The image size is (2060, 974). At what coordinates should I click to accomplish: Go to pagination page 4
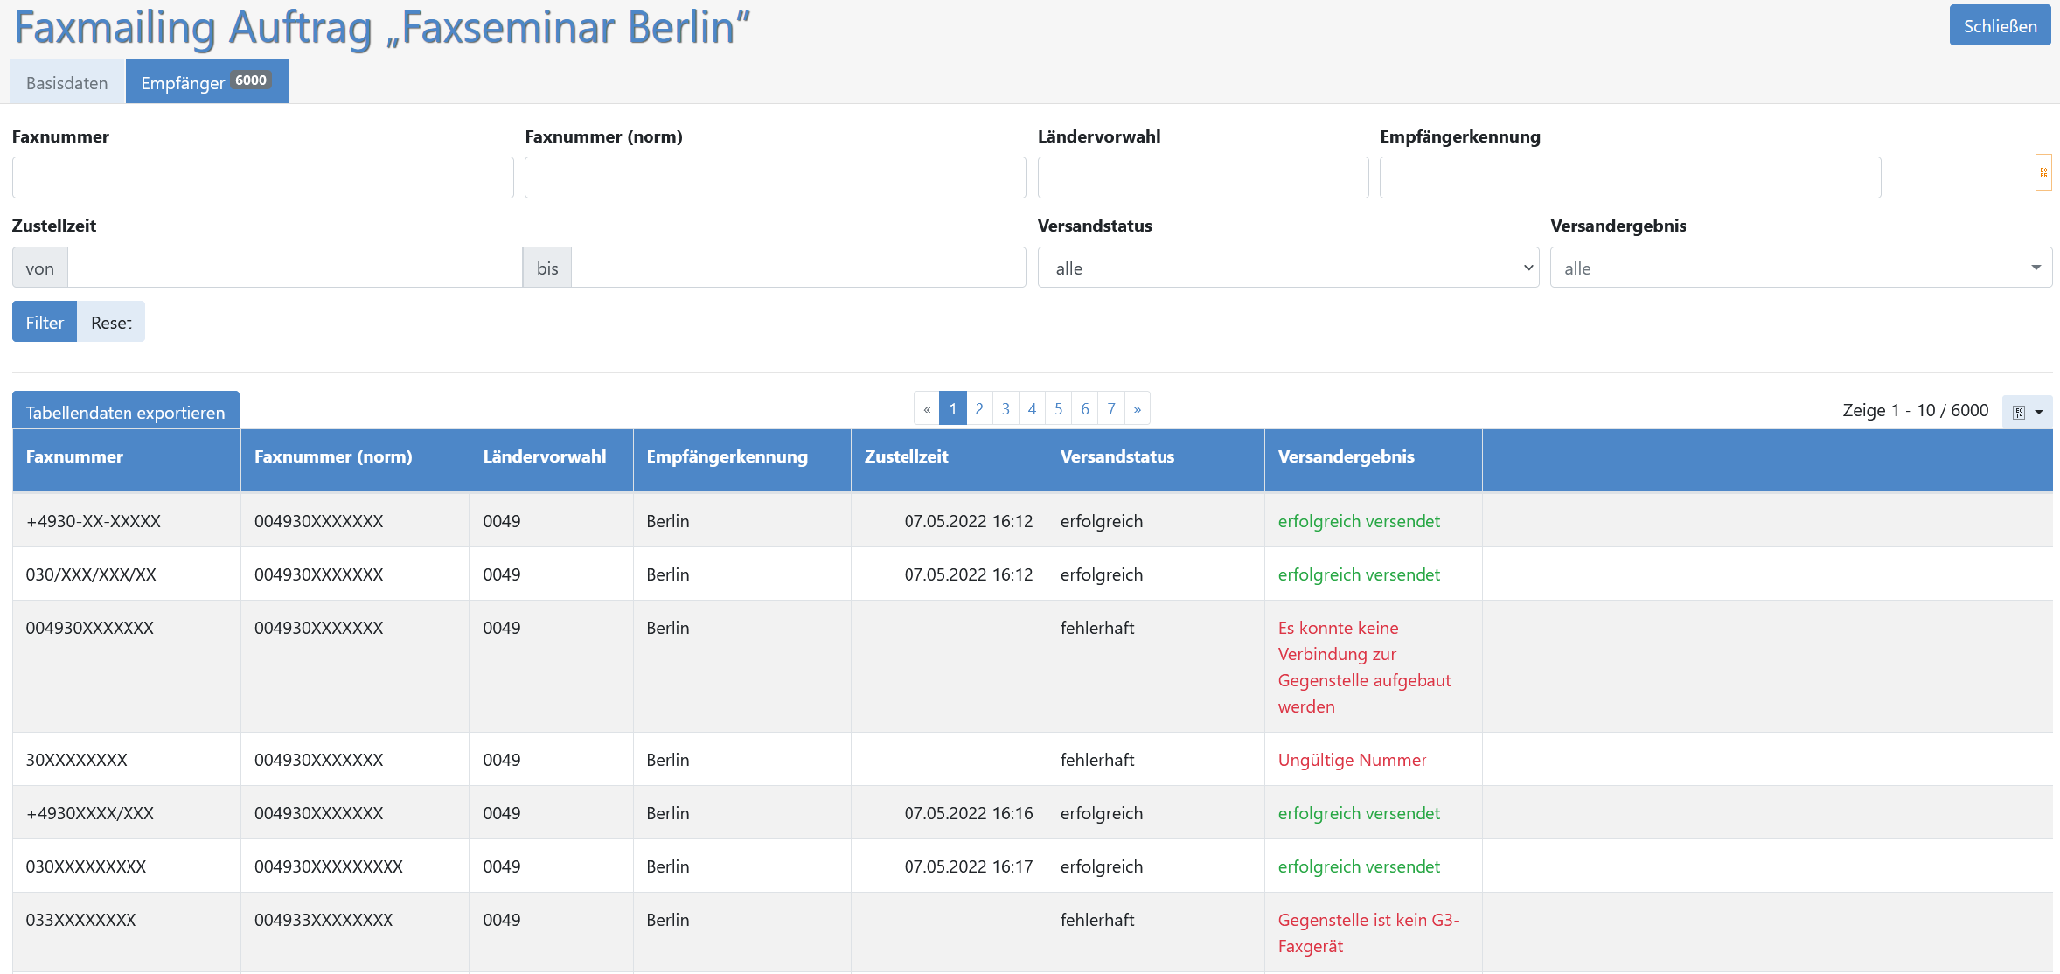1032,408
